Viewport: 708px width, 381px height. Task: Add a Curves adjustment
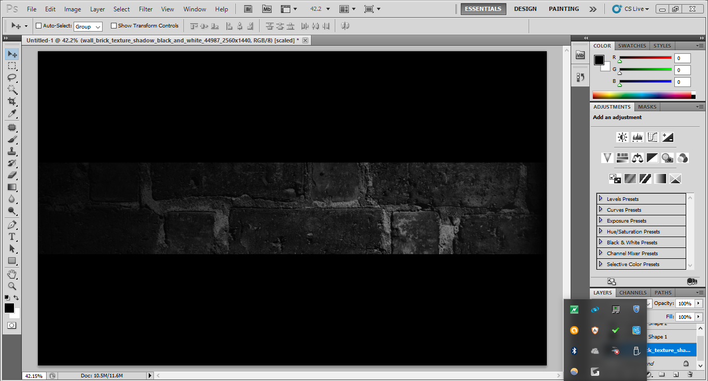click(653, 137)
